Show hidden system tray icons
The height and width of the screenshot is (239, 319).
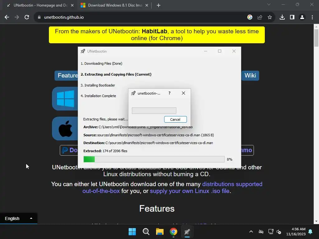click(x=251, y=232)
